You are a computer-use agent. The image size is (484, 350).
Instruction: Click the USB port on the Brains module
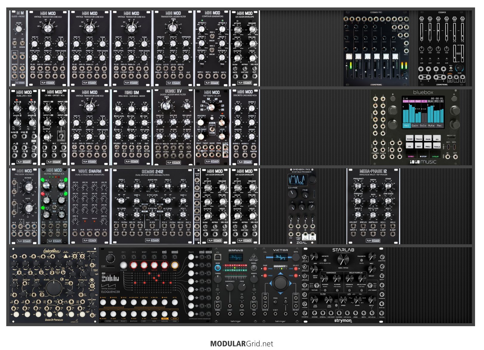pos(218,256)
